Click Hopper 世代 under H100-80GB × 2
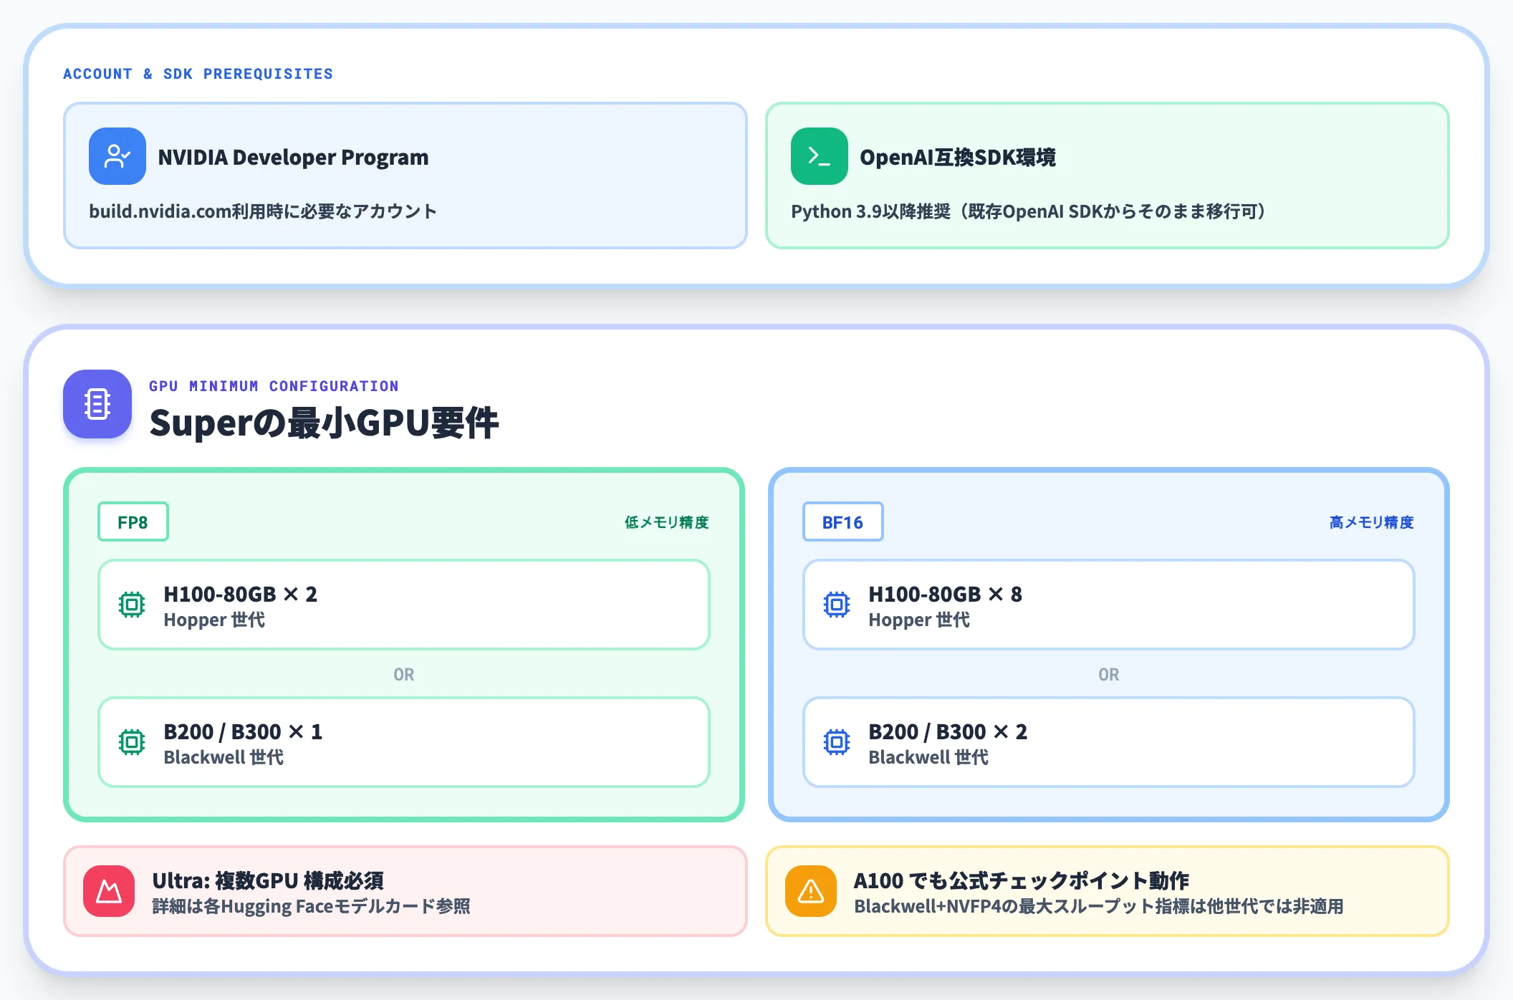 tap(214, 620)
